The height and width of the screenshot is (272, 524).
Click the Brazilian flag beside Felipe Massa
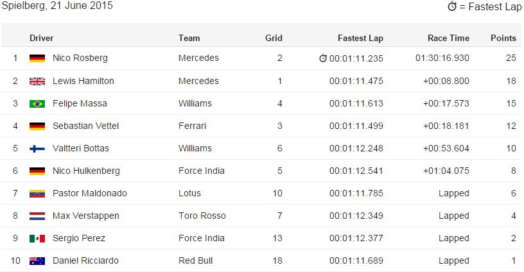37,104
